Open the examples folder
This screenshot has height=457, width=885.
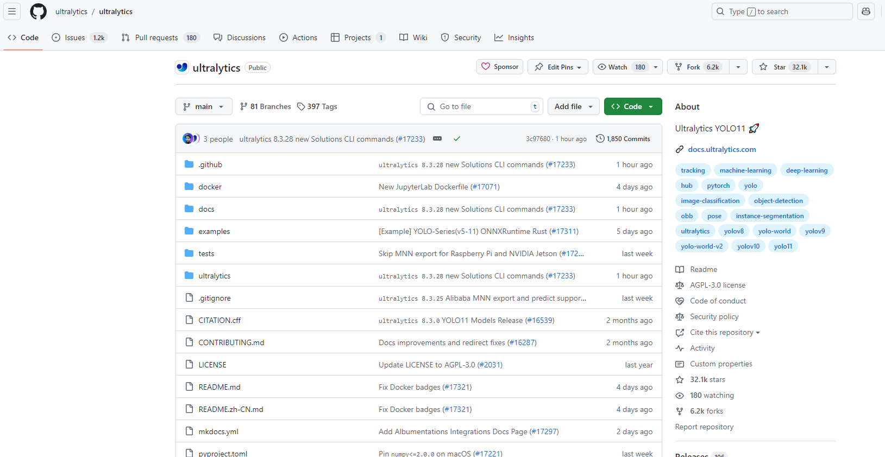214,231
